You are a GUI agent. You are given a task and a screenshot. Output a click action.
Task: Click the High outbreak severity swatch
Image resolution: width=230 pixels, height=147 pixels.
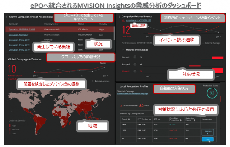(x=10, y=126)
